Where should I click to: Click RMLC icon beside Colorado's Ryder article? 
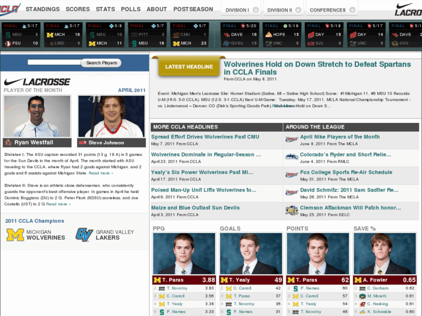(x=291, y=157)
